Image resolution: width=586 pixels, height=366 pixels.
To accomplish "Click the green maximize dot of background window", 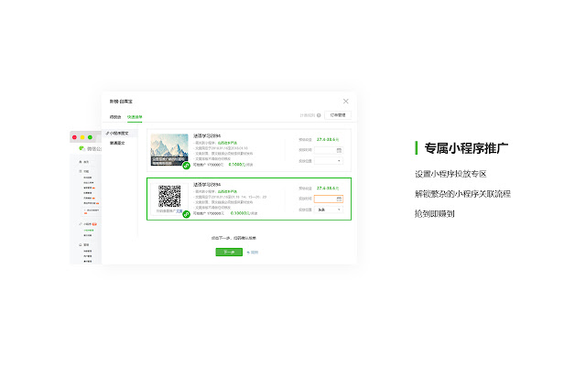I will [x=90, y=137].
